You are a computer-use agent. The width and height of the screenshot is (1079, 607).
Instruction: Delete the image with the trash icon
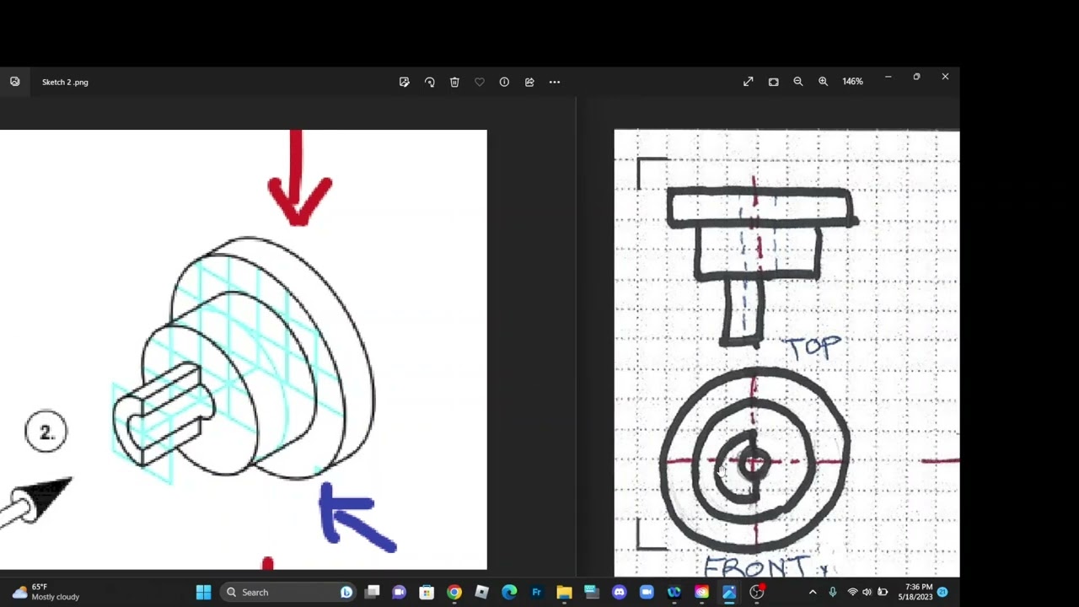point(454,82)
